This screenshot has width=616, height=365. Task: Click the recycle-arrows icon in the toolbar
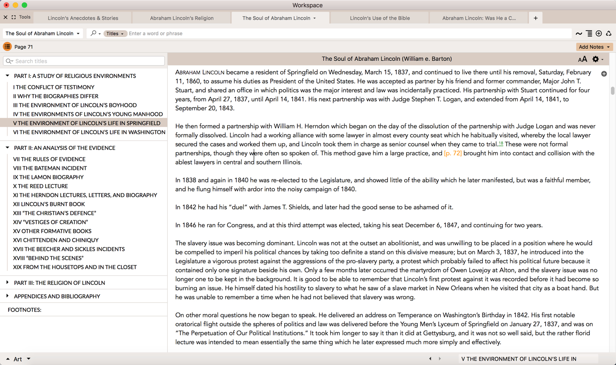pyautogui.click(x=609, y=33)
